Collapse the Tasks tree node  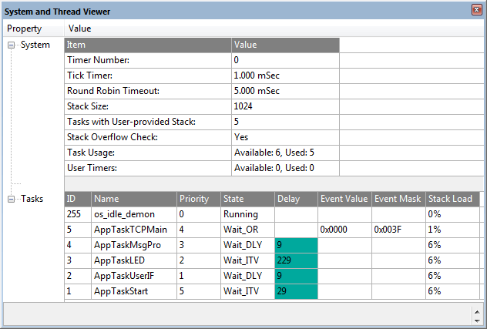tap(12, 200)
